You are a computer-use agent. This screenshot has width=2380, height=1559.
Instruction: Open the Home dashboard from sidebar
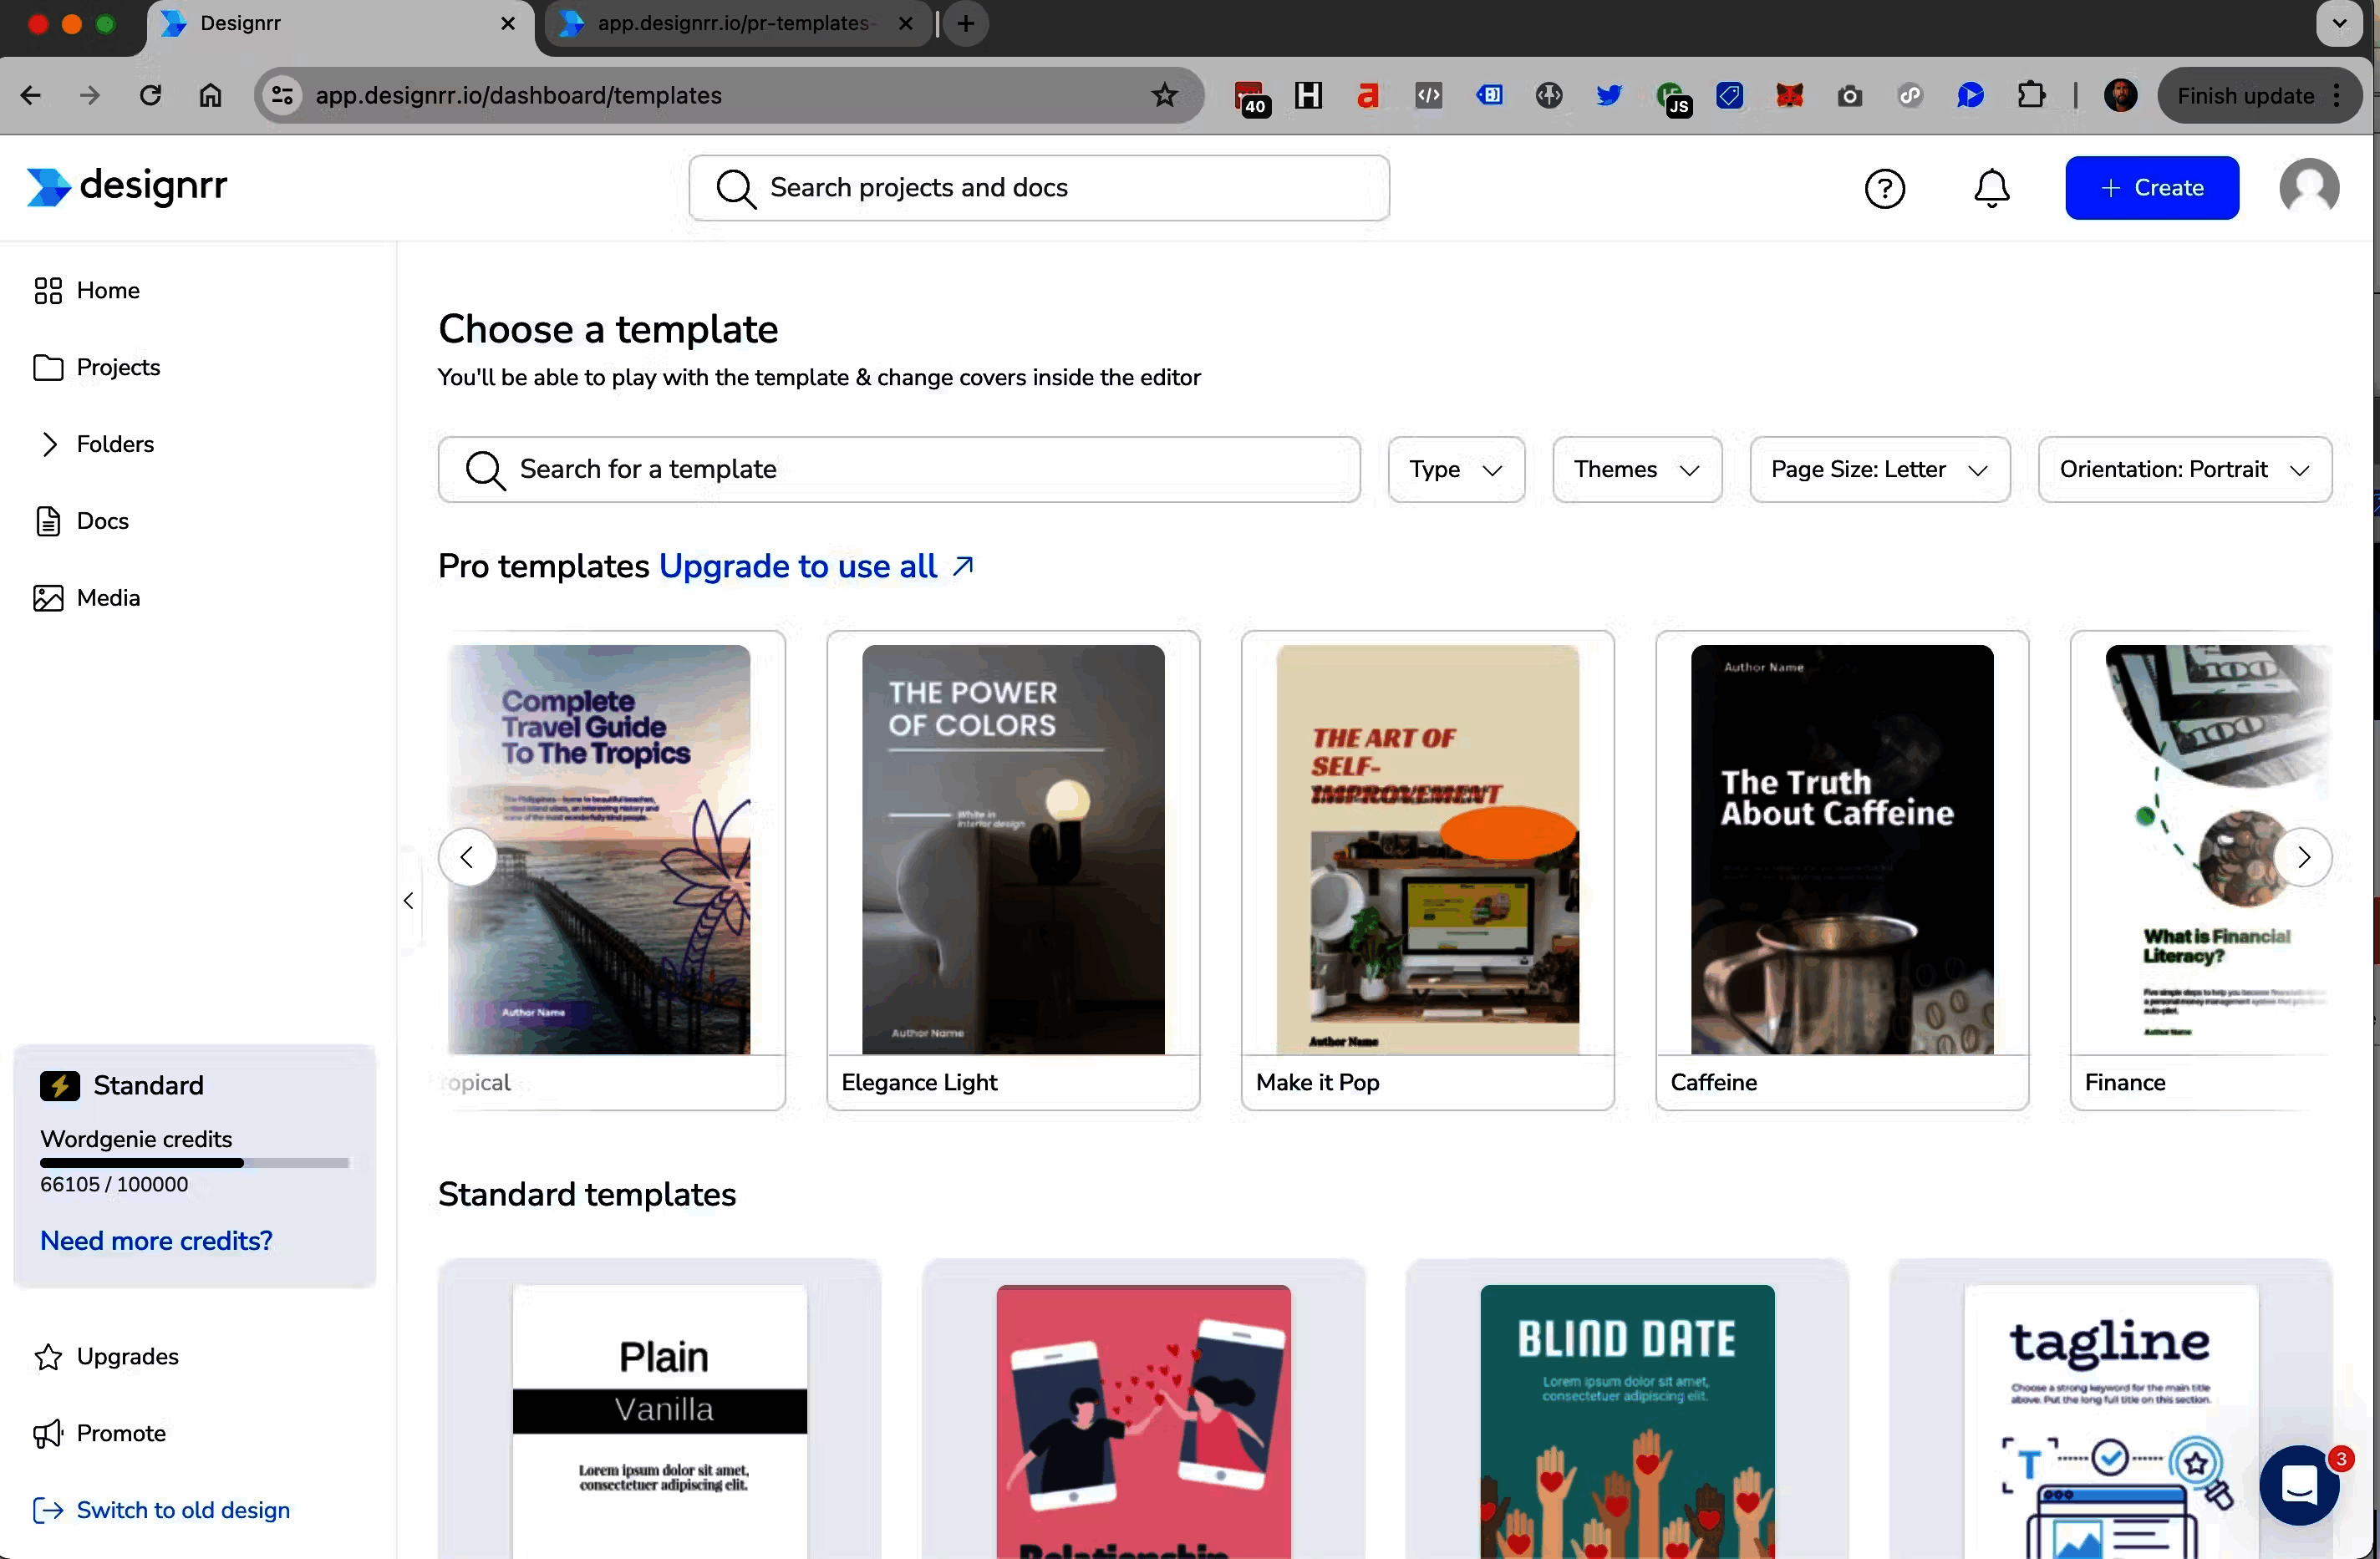click(x=107, y=290)
